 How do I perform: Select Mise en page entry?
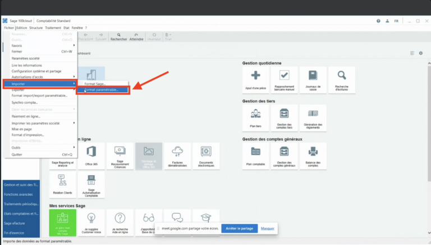click(40, 129)
